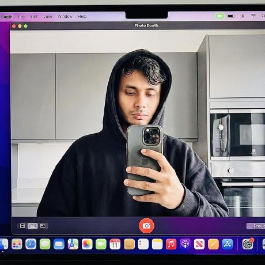265x265 pixels.
Task: Launch the Music app in Dock
Action: tap(171, 244)
